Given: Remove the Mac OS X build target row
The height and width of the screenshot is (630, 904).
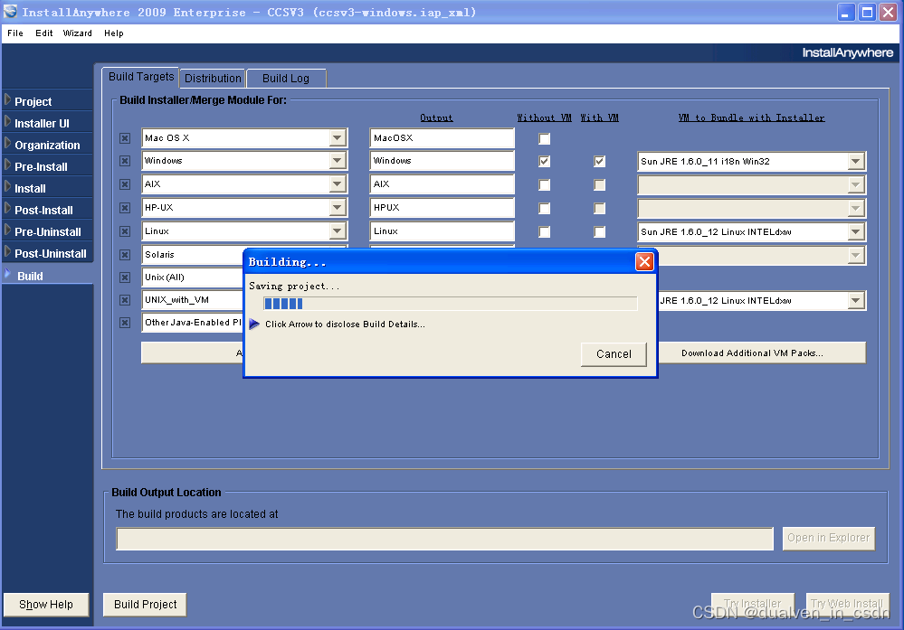Looking at the screenshot, I should click(x=124, y=138).
